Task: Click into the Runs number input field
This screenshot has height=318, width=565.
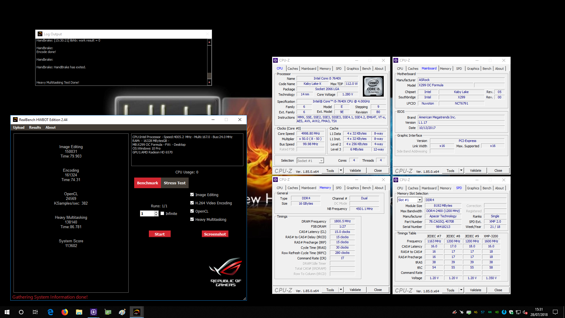Action: (147, 213)
